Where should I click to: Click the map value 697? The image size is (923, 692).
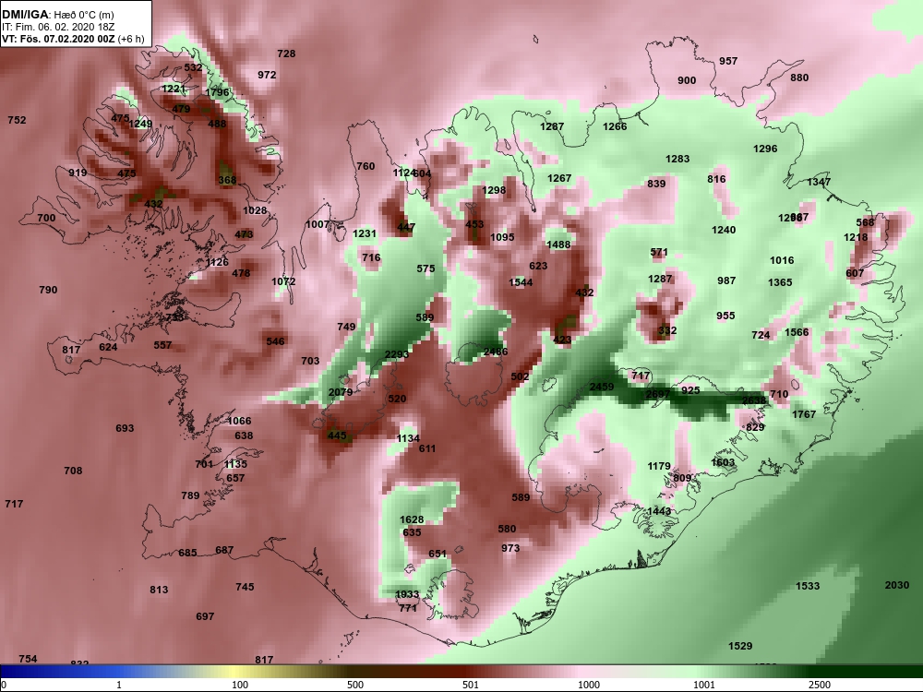pyautogui.click(x=205, y=616)
